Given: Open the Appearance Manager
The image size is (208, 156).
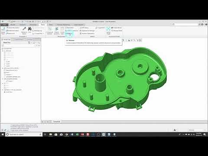Looking at the screenshot, I should [87, 31].
